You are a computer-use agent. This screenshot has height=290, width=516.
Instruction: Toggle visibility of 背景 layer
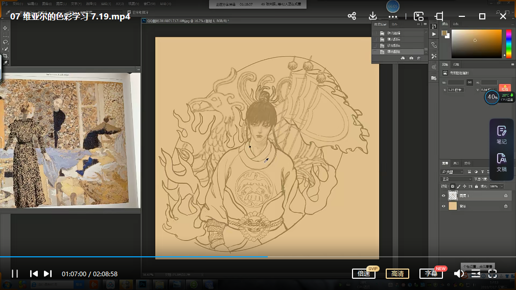tap(443, 206)
